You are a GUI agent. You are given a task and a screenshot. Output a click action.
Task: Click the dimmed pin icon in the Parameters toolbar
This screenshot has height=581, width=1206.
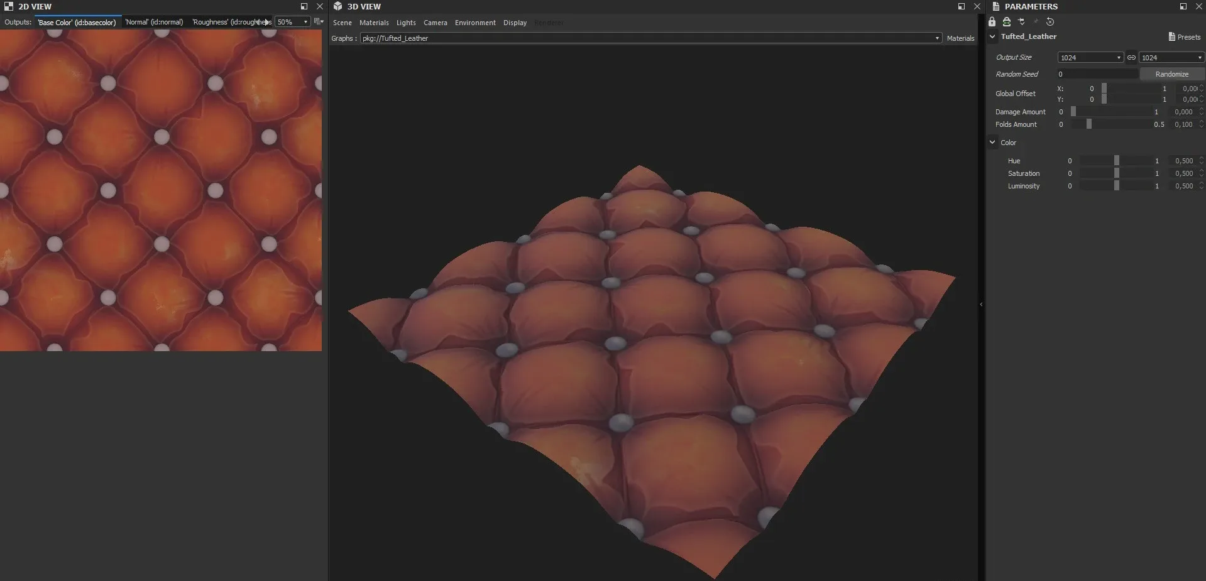[1036, 22]
